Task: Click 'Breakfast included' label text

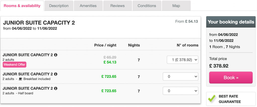Action: [x=37, y=79]
